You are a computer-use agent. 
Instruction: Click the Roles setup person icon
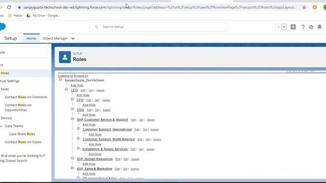tap(65, 57)
